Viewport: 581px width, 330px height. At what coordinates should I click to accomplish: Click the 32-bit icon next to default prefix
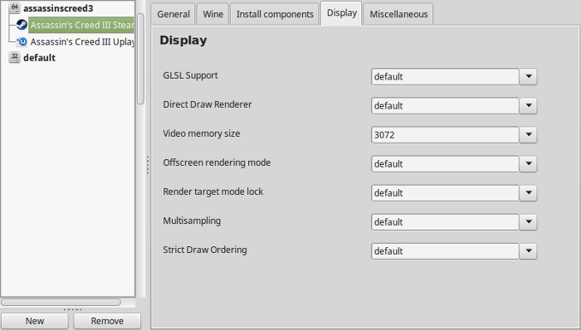coord(14,57)
